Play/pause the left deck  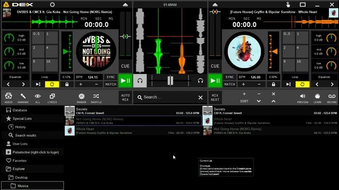(125, 81)
